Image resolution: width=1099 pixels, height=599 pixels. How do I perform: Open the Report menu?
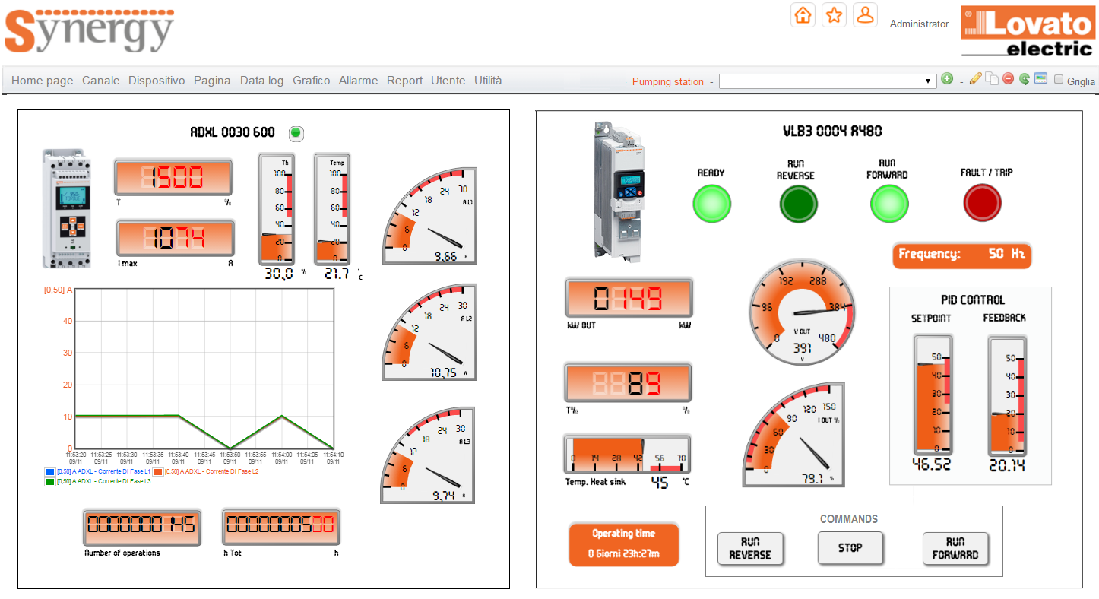tap(405, 81)
